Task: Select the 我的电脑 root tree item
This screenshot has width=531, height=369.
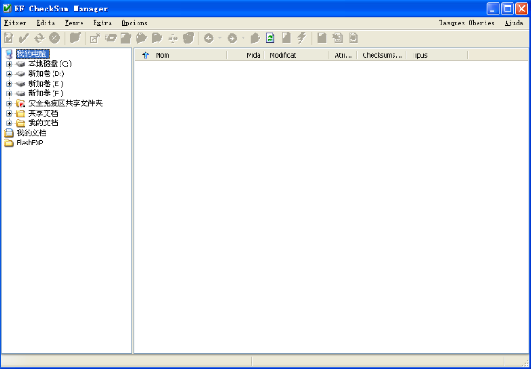Action: (x=32, y=53)
